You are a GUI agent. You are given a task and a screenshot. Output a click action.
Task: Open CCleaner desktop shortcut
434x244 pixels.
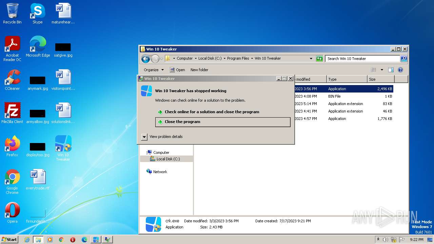click(12, 80)
